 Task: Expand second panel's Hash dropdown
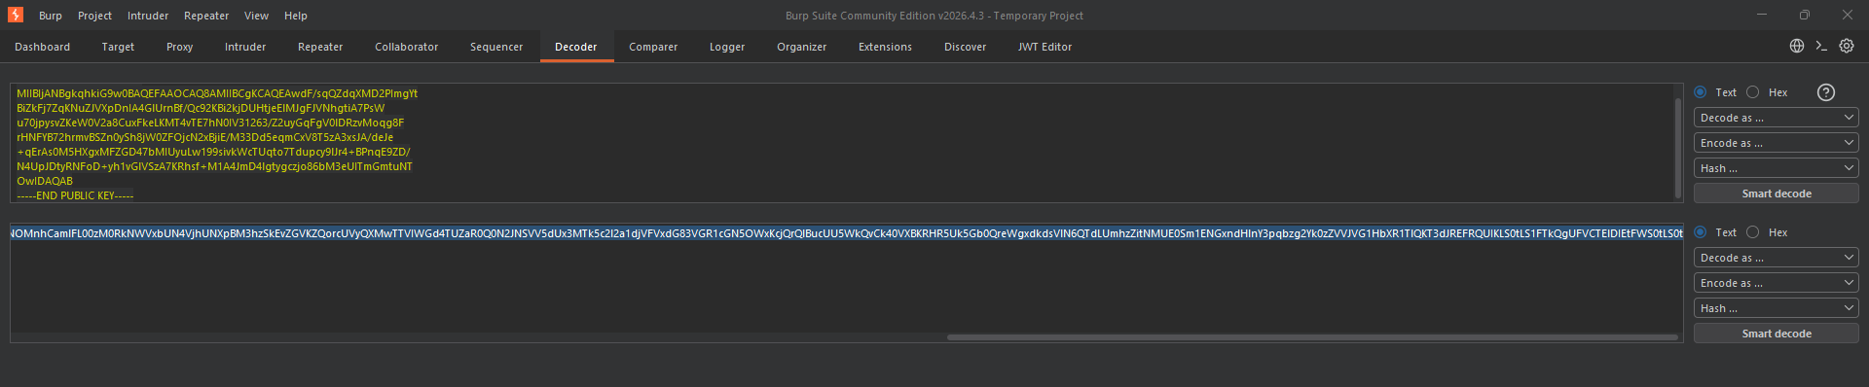[1777, 308]
